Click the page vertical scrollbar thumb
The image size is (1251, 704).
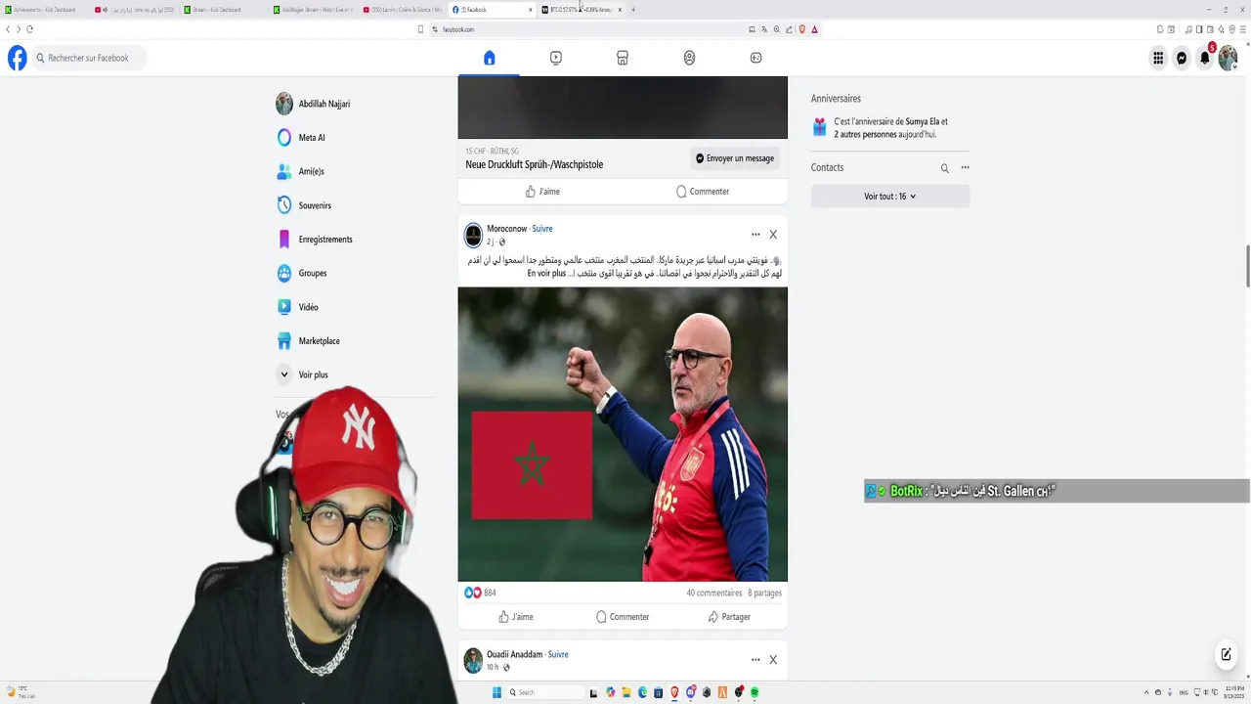1247,267
